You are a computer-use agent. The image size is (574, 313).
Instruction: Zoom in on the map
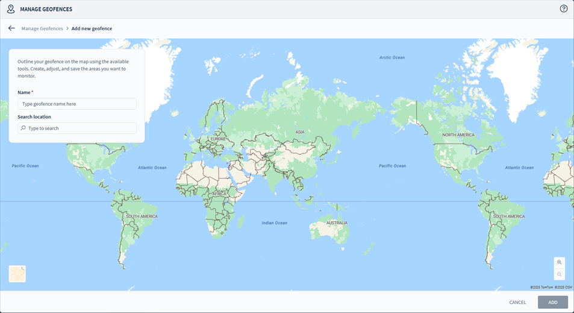[x=560, y=262]
